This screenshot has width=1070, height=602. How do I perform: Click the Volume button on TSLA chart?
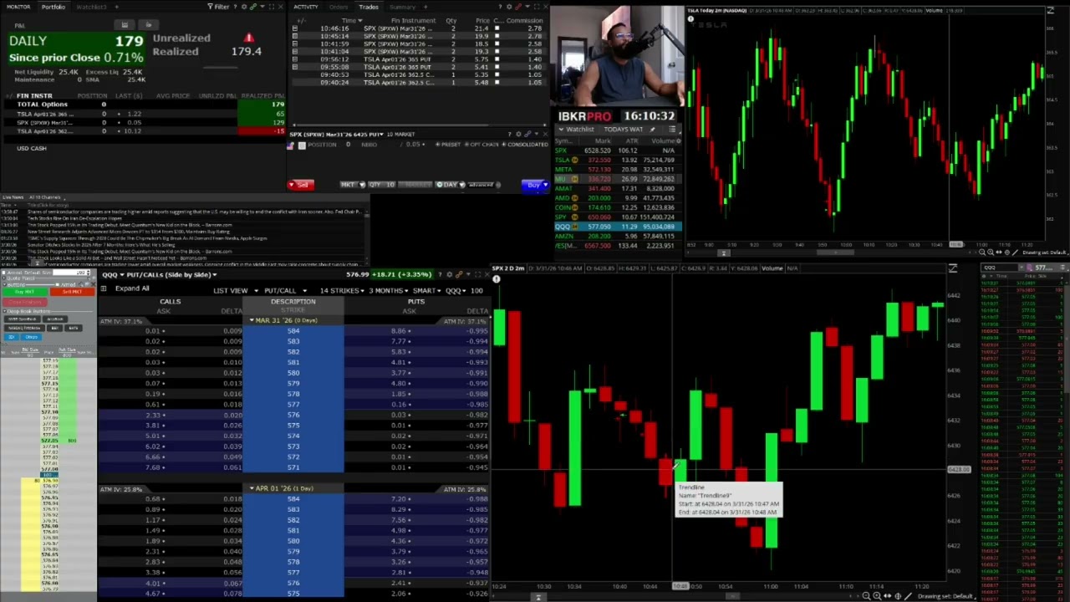click(x=935, y=10)
